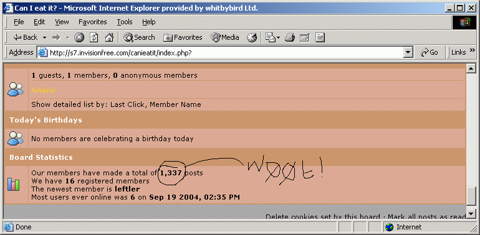Click the Forward arrow button
Viewport: 480px width, 235px height.
(56, 37)
